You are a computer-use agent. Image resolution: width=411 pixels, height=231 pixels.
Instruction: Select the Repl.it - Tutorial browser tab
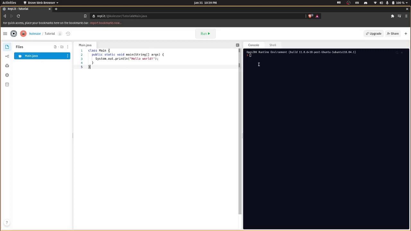[26, 9]
